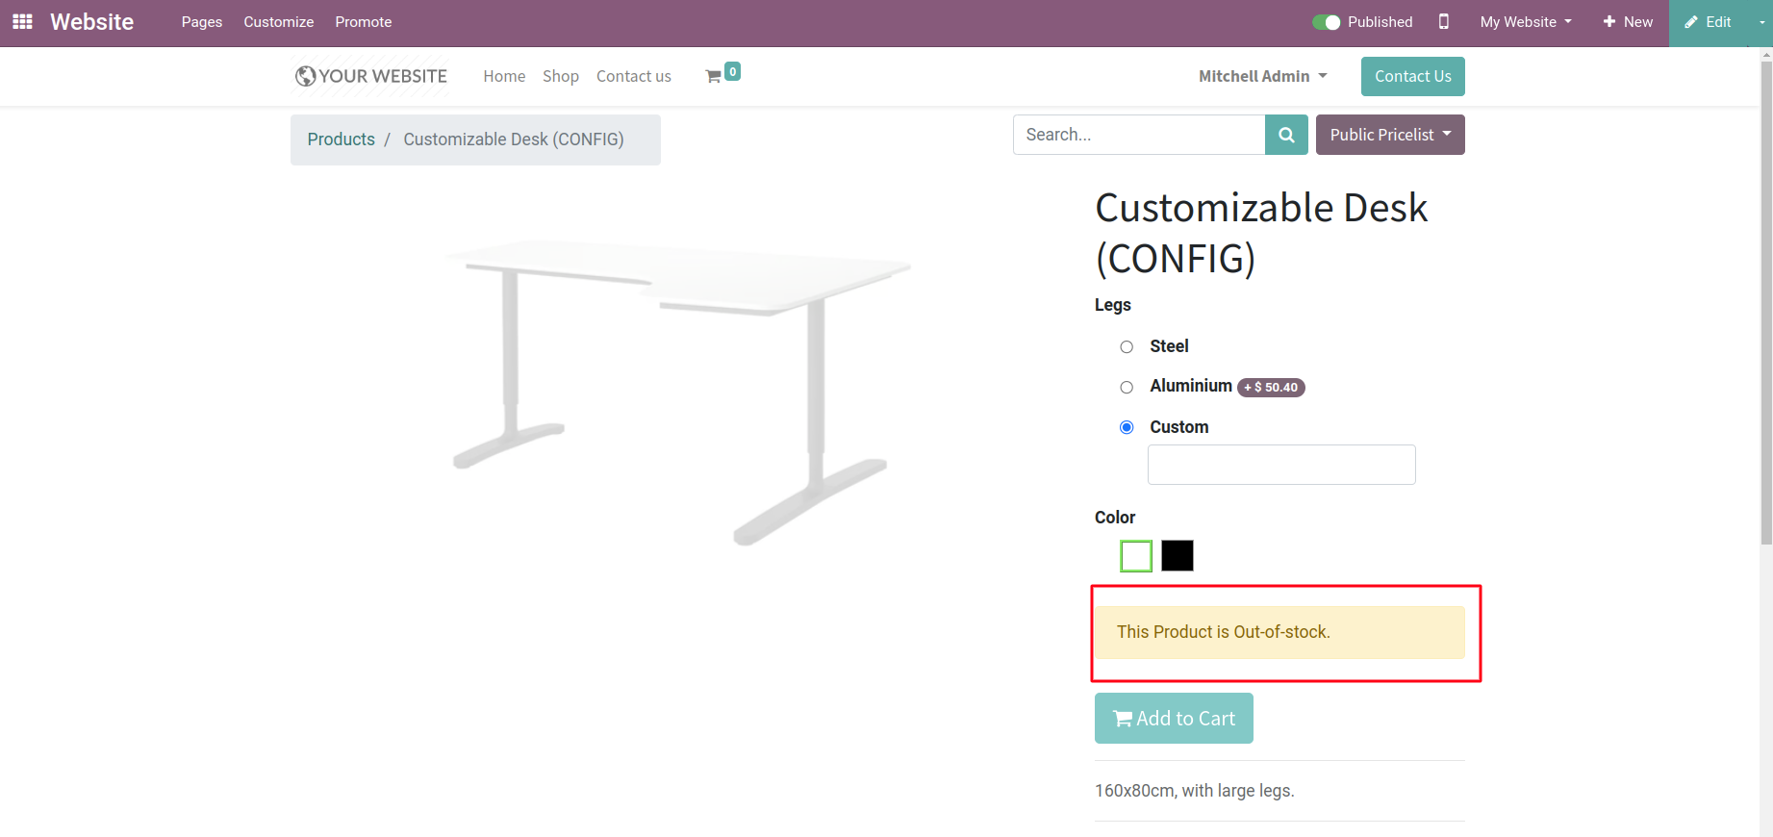This screenshot has height=837, width=1773.
Task: Select the Custom legs radio button
Action: (1127, 427)
